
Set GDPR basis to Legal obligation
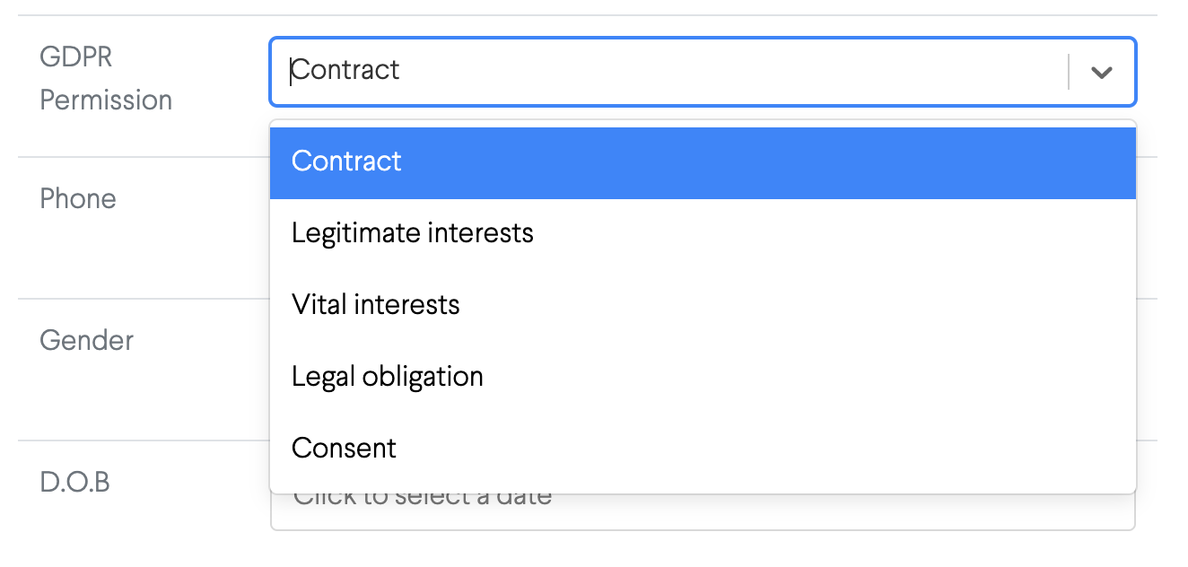pos(703,378)
